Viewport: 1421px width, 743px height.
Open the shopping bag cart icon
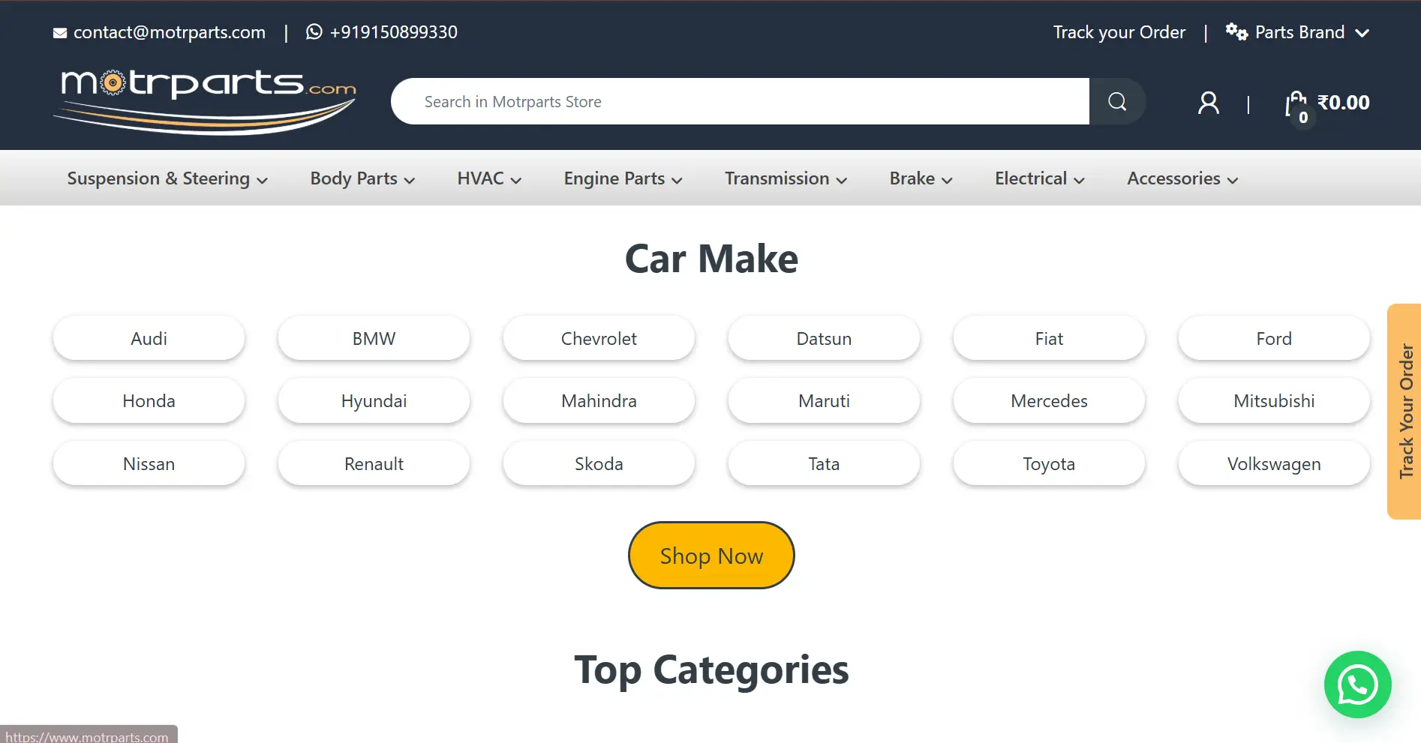pyautogui.click(x=1296, y=105)
